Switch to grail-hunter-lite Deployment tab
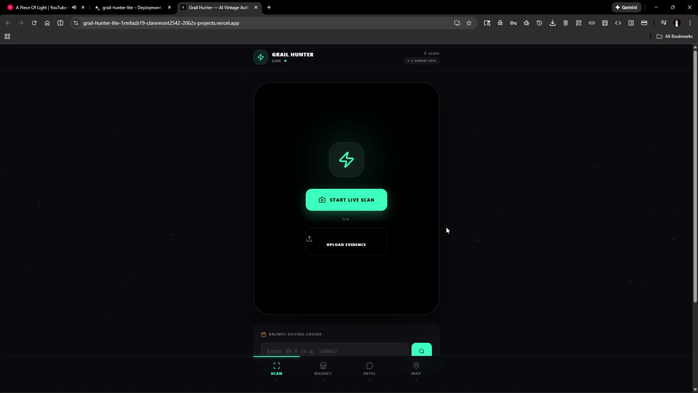The width and height of the screenshot is (698, 393). coord(132,7)
